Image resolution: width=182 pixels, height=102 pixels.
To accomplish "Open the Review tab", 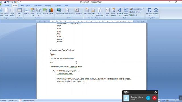I will click(x=58, y=5).
